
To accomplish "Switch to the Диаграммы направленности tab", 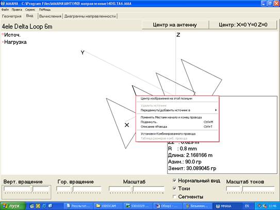I will pyautogui.click(x=90, y=16).
